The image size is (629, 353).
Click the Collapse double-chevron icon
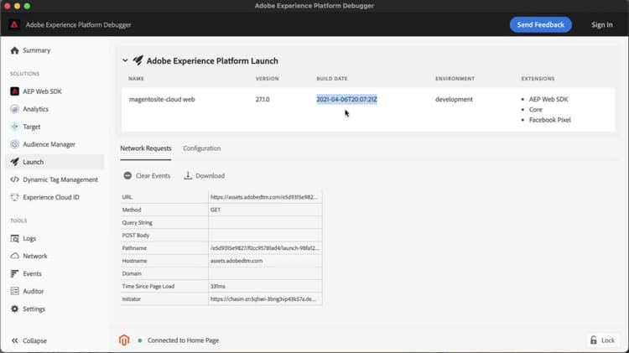tap(15, 340)
